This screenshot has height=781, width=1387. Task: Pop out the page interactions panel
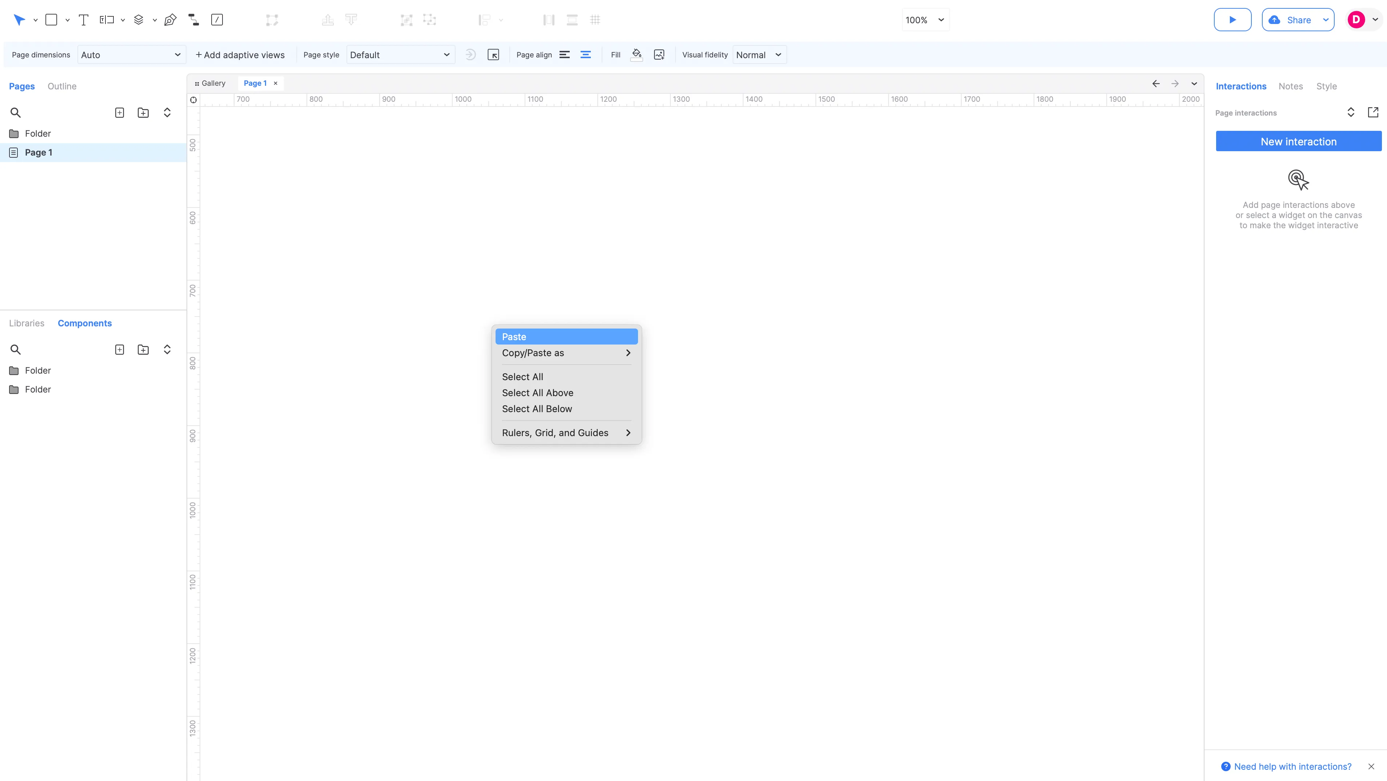pyautogui.click(x=1373, y=113)
